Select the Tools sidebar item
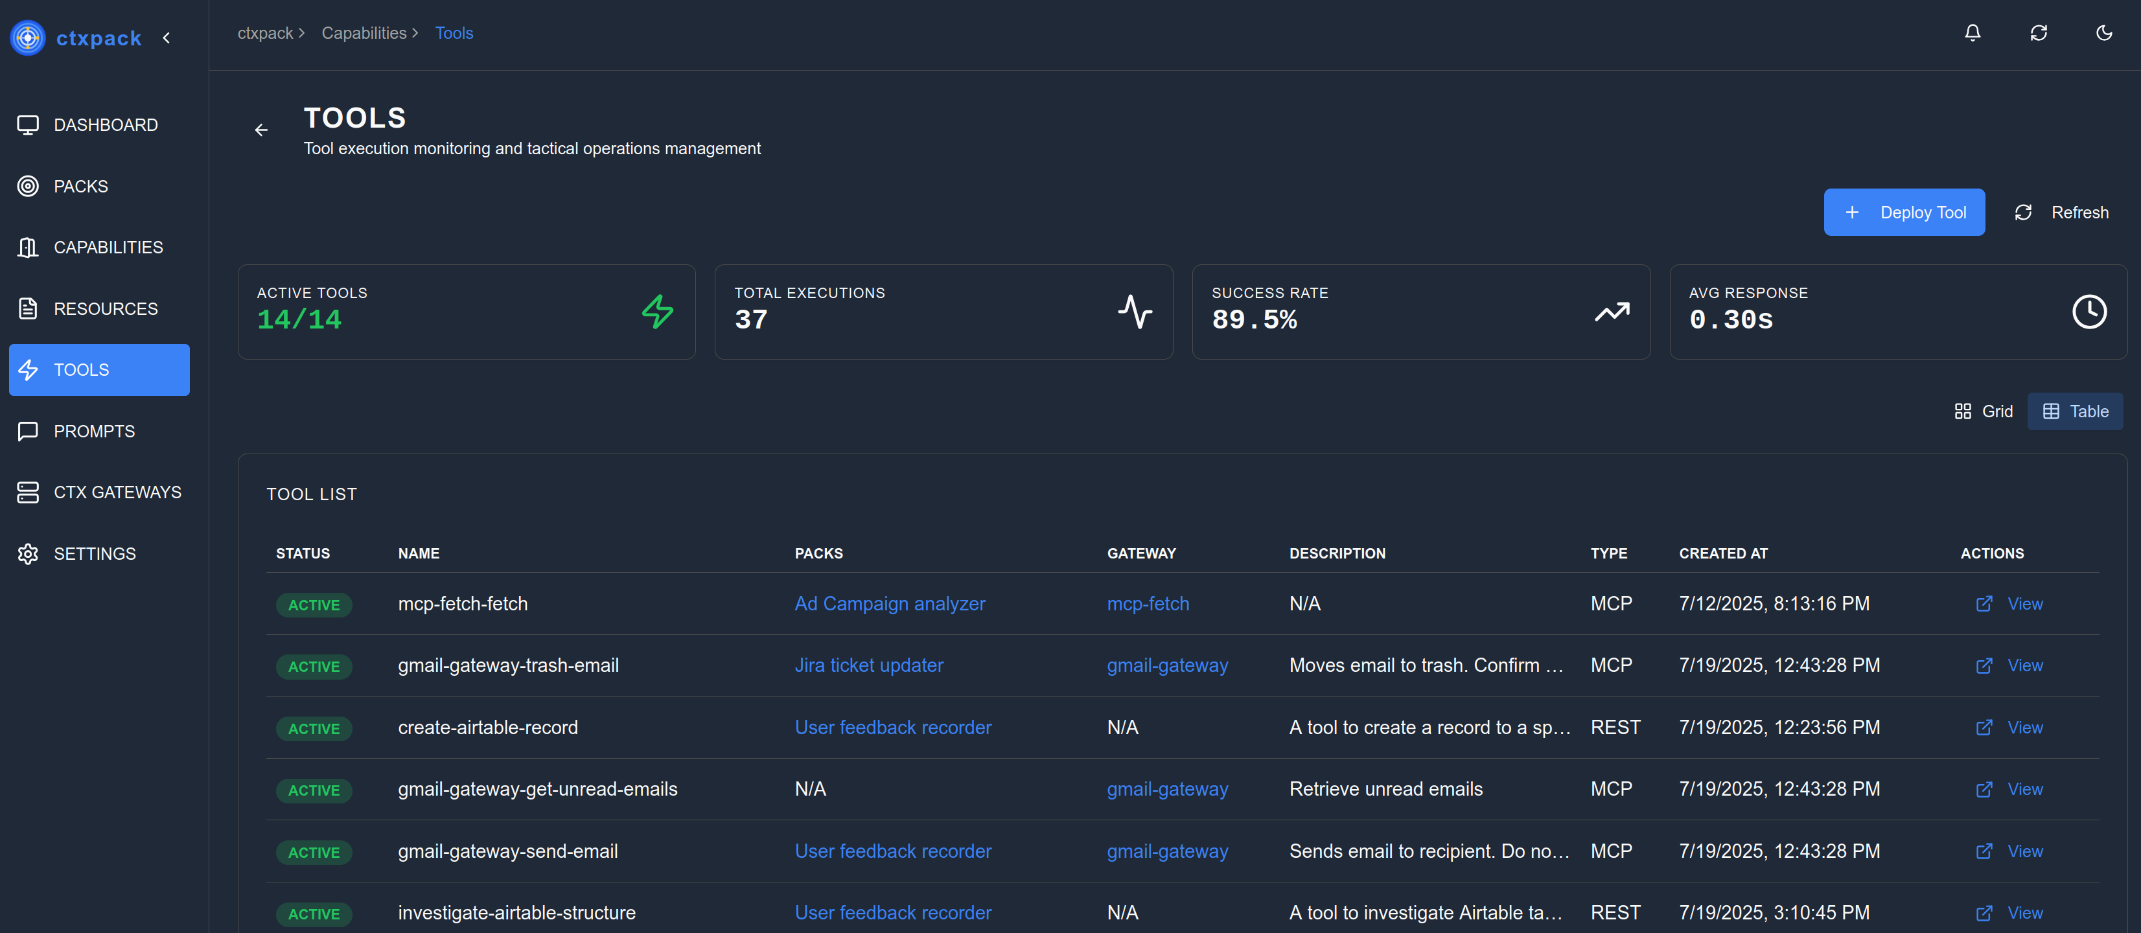 [x=99, y=370]
